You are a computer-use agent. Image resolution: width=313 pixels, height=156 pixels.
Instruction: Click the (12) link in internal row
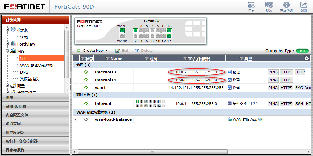[253, 104]
